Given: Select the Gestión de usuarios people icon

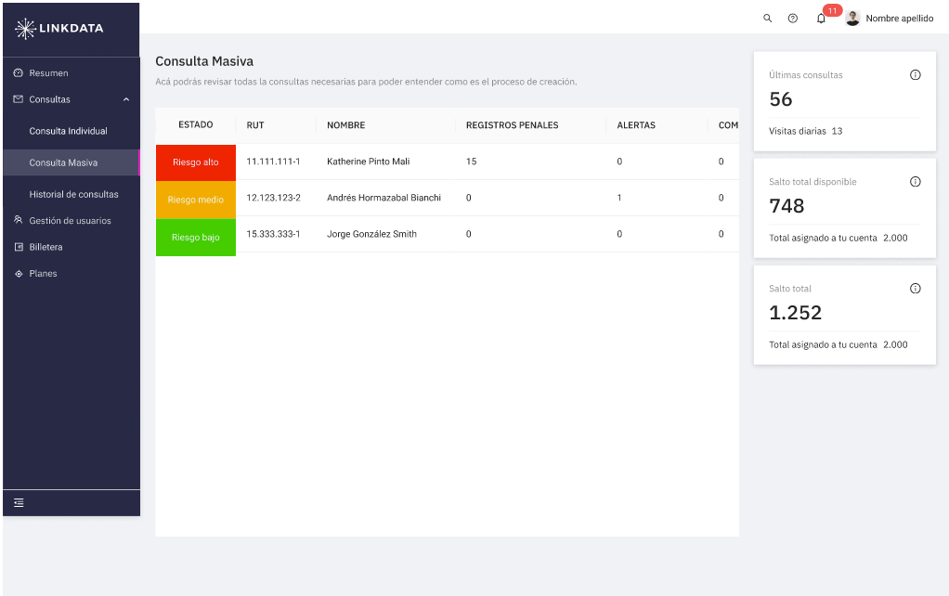Looking at the screenshot, I should [19, 220].
